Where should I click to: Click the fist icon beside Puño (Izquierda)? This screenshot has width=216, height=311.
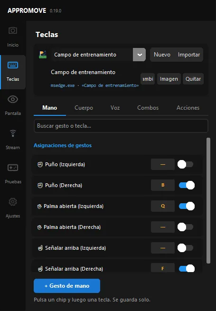click(x=40, y=164)
